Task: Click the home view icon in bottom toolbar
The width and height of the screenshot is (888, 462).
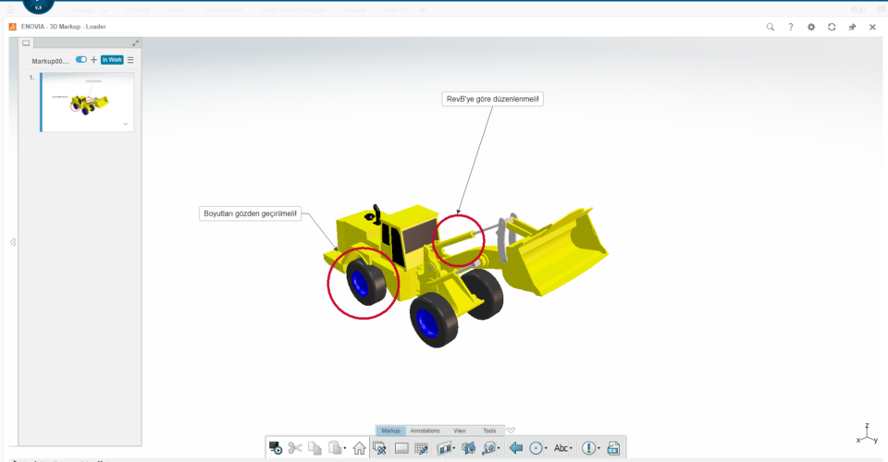Action: pyautogui.click(x=359, y=448)
